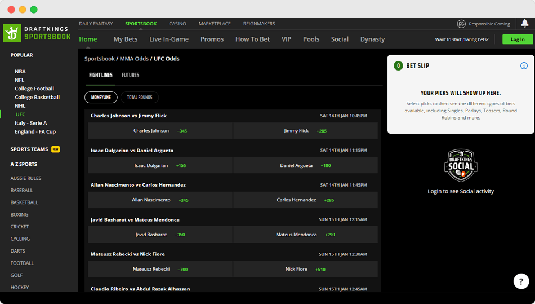The width and height of the screenshot is (535, 304).
Task: Open the Sports Teams sidebar section
Action: [29, 149]
